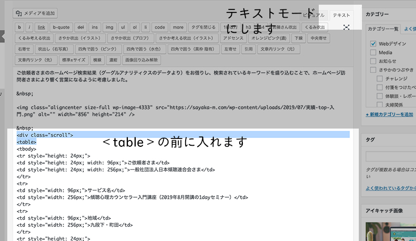Switch to the ビジュアル editor tab
The width and height of the screenshot is (416, 241).
click(x=314, y=16)
